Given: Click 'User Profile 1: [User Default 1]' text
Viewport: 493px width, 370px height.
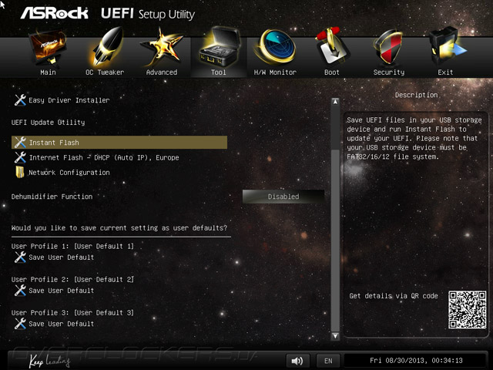Looking at the screenshot, I should (72, 246).
